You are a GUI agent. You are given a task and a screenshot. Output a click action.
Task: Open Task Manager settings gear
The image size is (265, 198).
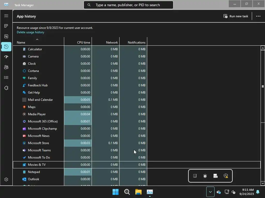tap(6, 179)
